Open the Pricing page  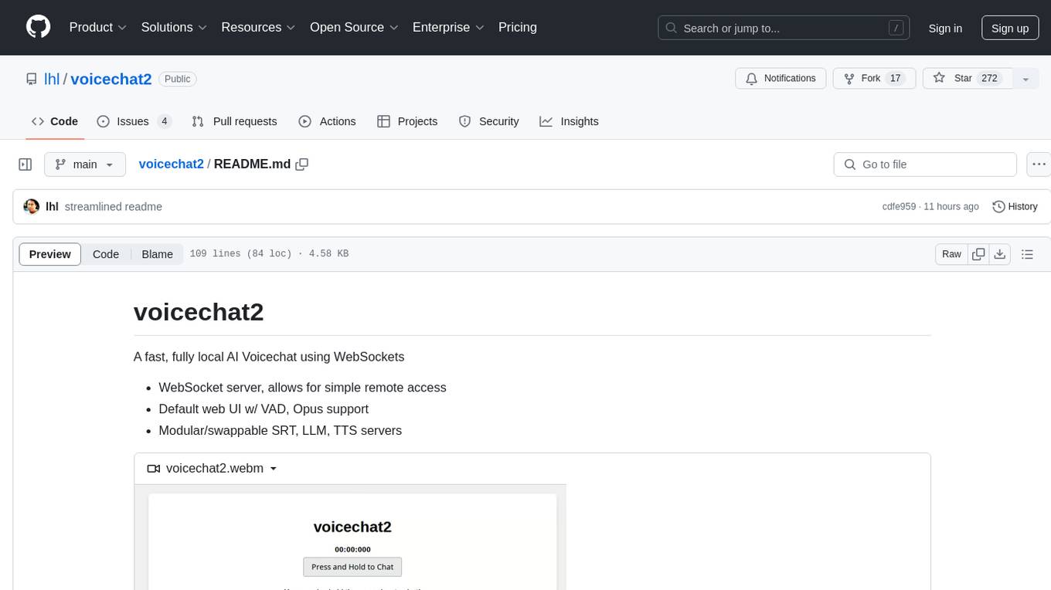518,27
